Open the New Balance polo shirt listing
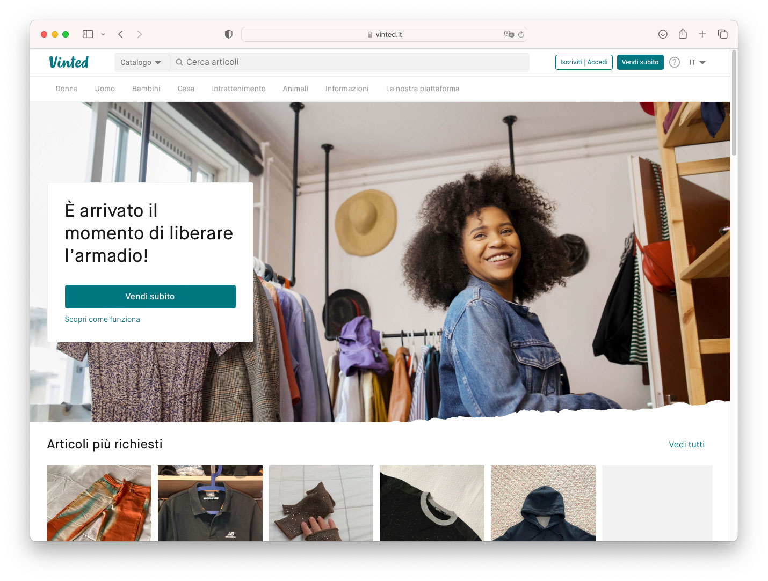The image size is (768, 581). pyautogui.click(x=210, y=503)
